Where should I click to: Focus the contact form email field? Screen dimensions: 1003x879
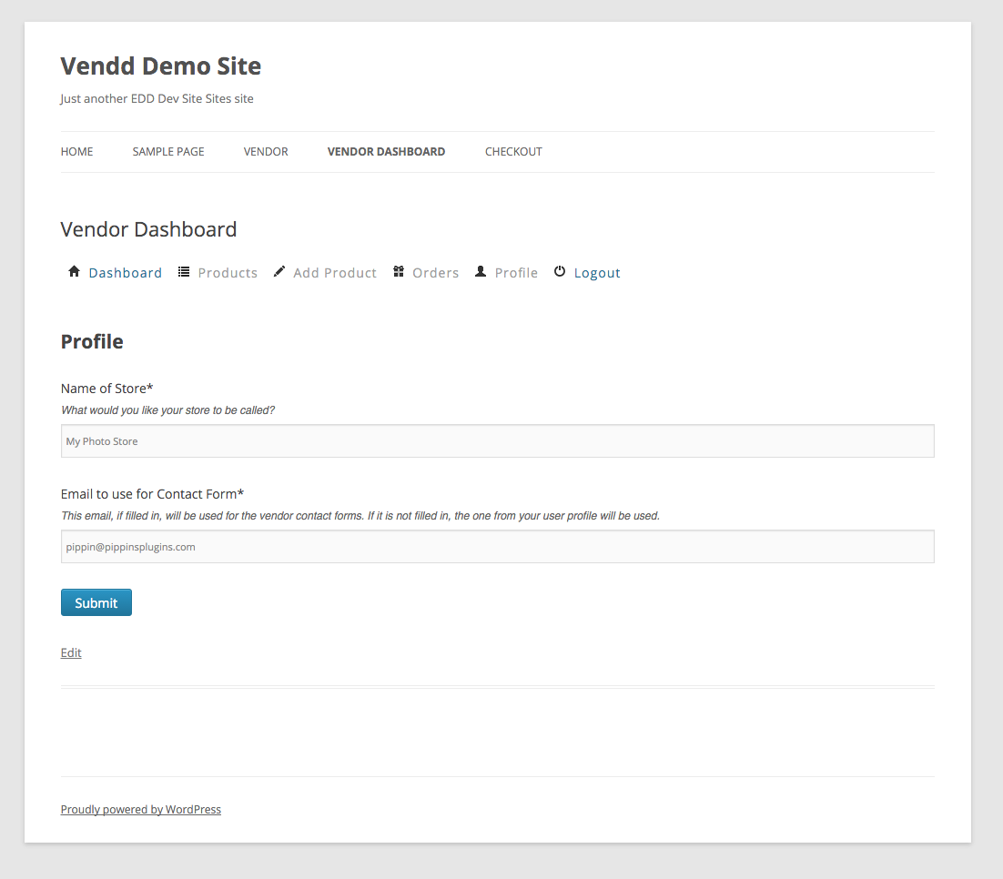tap(497, 547)
